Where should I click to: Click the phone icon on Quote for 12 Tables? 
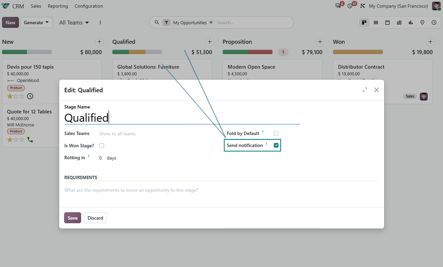pyautogui.click(x=30, y=139)
